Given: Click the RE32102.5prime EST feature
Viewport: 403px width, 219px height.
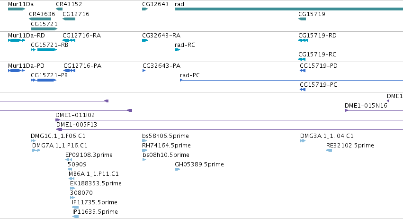Looking at the screenshot, I should (x=329, y=150).
